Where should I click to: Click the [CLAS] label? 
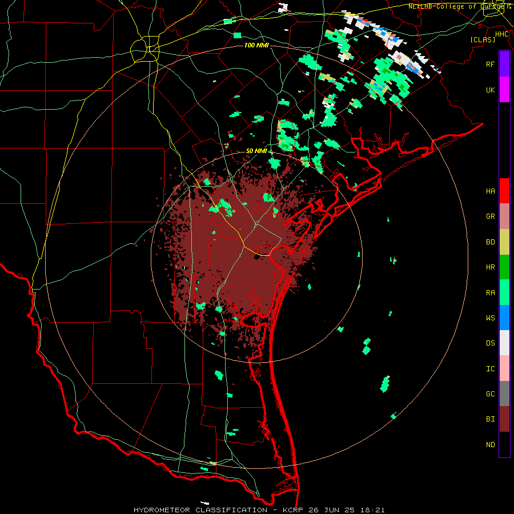click(483, 39)
